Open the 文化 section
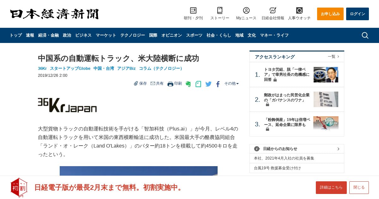Screen dimensions: 379x199 252,35
